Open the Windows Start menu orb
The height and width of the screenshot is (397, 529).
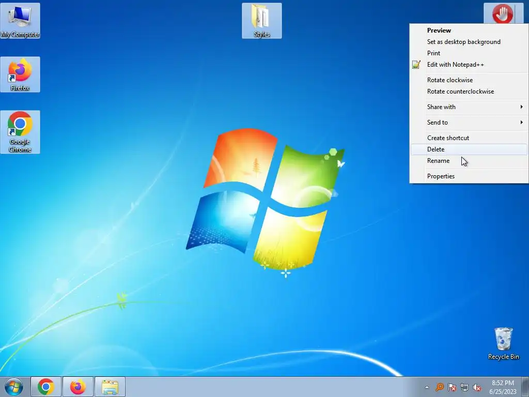pos(14,387)
